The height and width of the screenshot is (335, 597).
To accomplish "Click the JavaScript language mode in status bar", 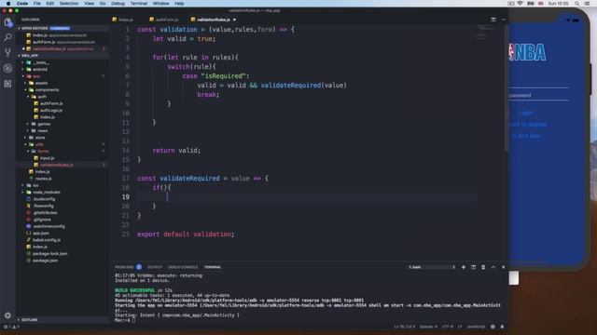I will (x=476, y=327).
